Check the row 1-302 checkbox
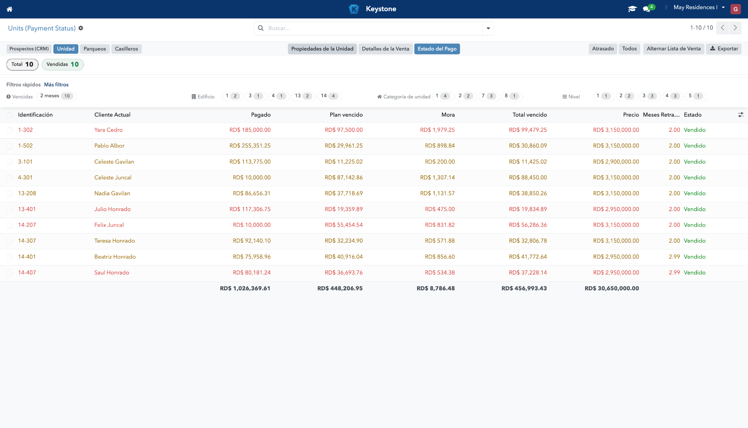This screenshot has height=428, width=748. [9, 130]
